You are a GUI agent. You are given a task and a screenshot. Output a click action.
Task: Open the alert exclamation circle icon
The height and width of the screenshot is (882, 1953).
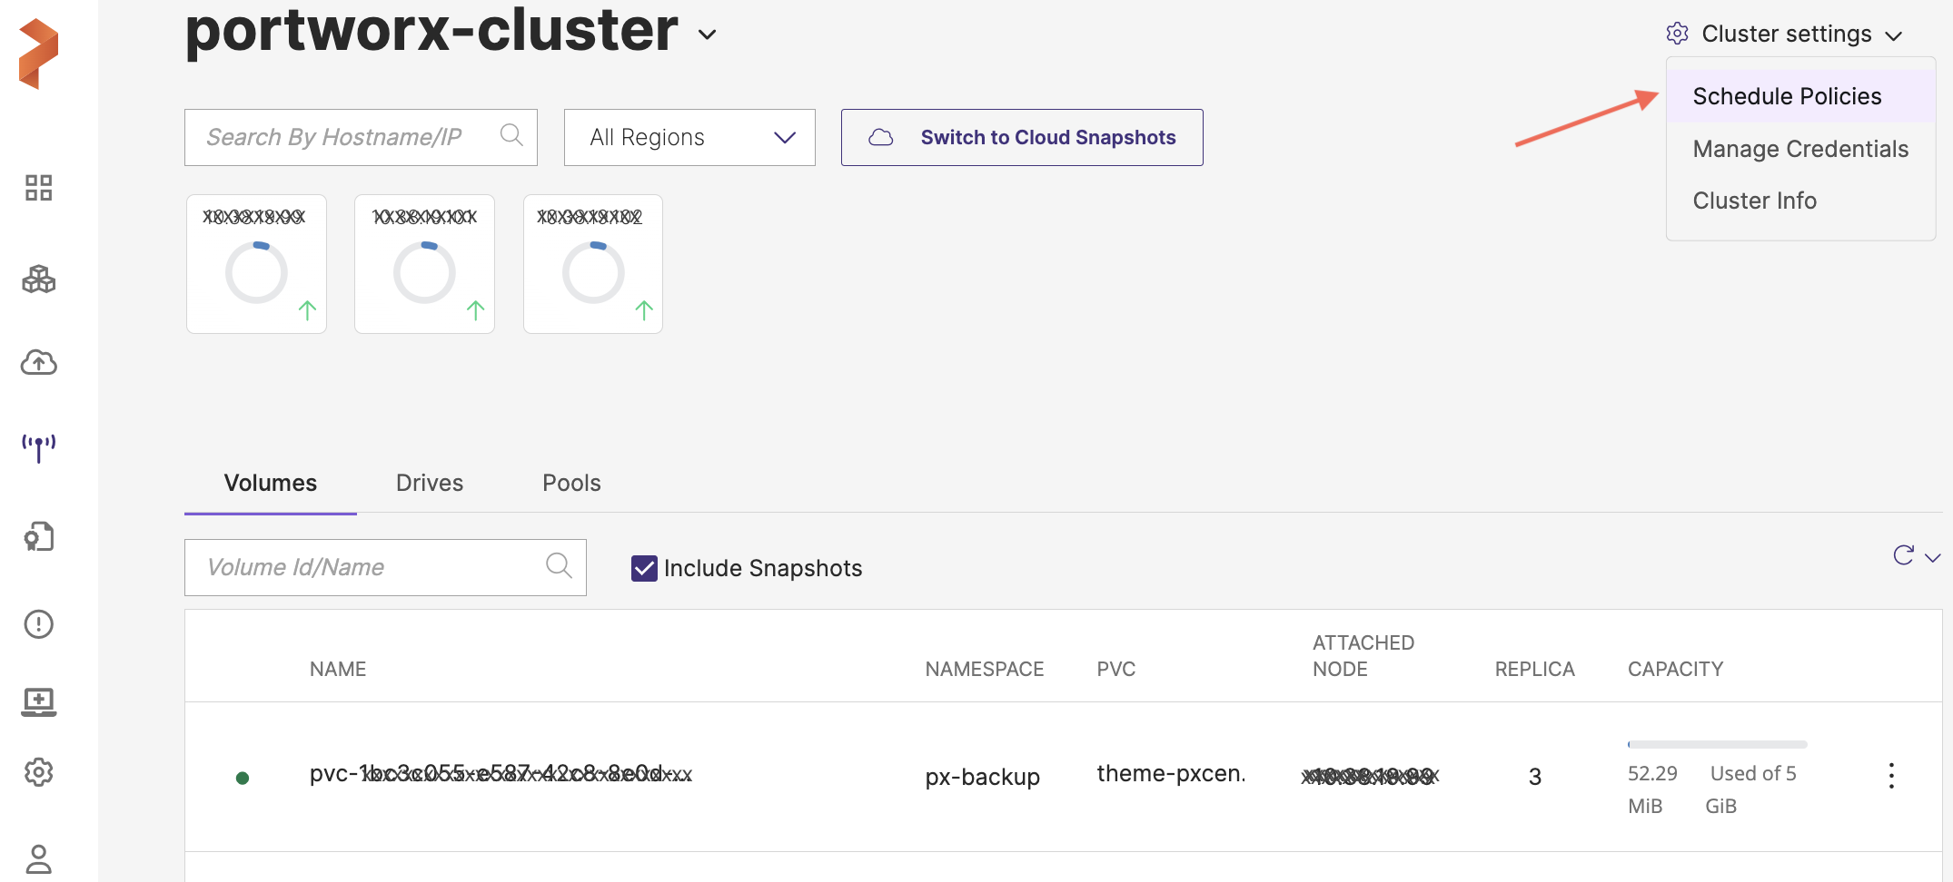point(39,624)
